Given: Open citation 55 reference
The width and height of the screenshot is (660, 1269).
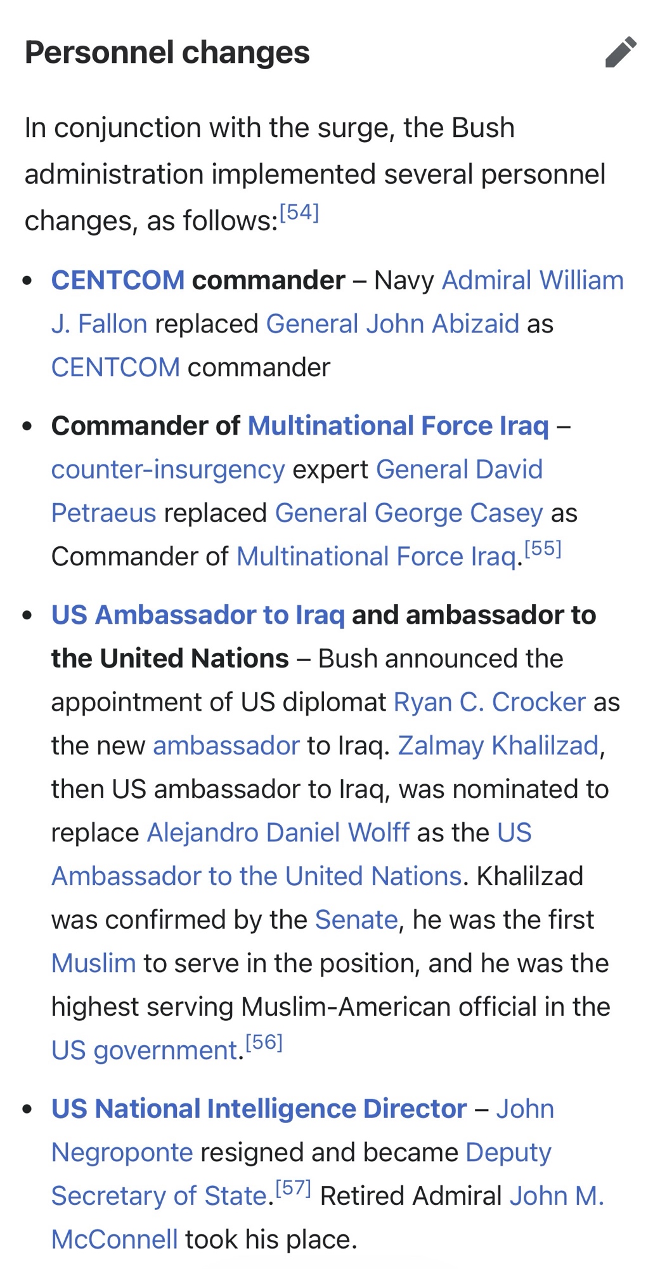Looking at the screenshot, I should click(x=543, y=549).
